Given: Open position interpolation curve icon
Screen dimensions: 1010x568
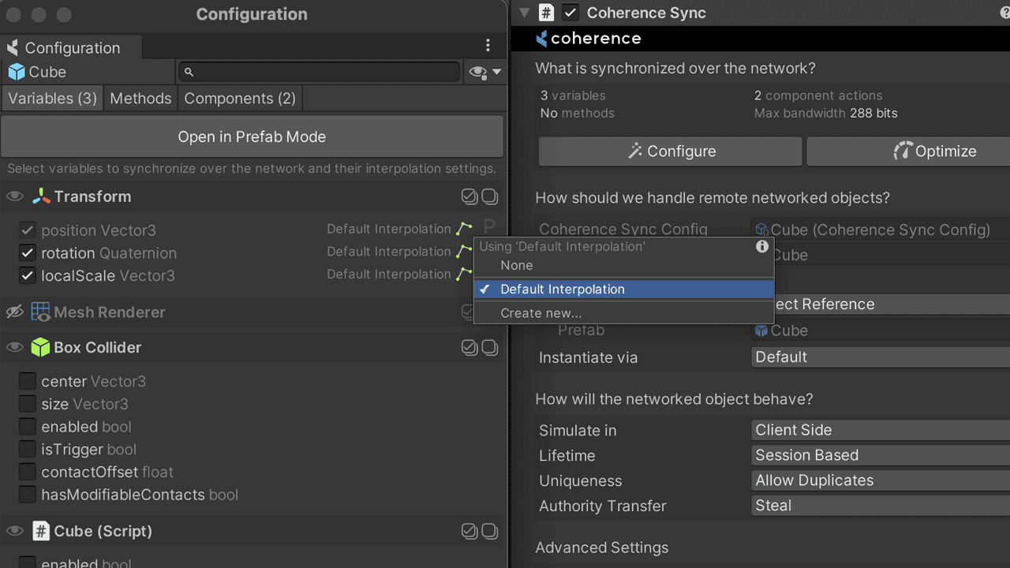Looking at the screenshot, I should coord(464,229).
